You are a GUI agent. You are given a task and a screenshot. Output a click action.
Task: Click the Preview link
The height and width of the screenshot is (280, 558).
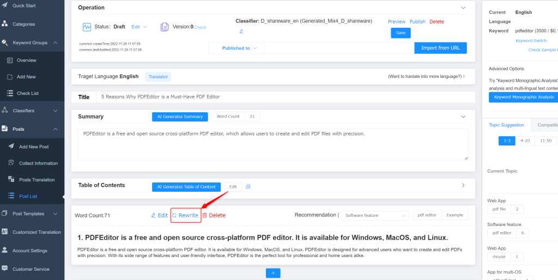(x=397, y=22)
